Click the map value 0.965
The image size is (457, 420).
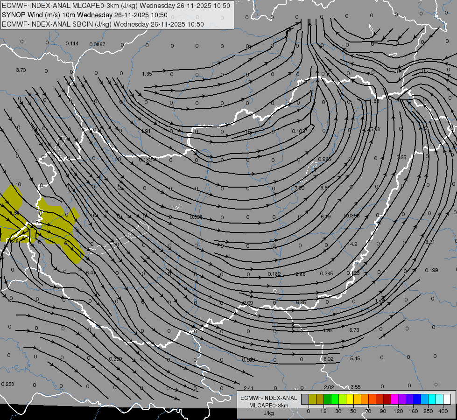click(324, 159)
